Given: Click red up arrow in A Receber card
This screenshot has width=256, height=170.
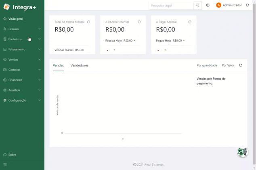Looking at the screenshot, I should pyautogui.click(x=107, y=50).
